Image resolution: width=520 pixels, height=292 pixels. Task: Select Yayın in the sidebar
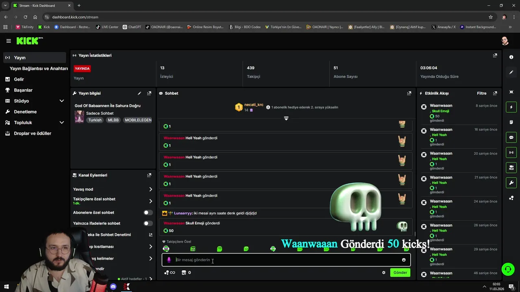(34, 58)
